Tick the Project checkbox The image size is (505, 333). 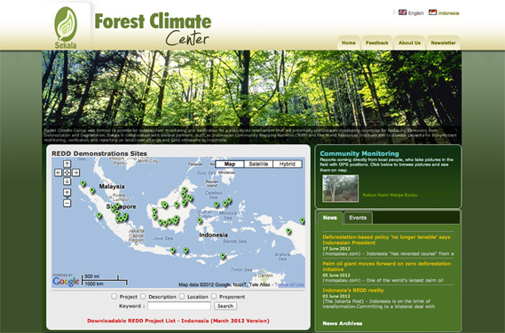tap(114, 297)
